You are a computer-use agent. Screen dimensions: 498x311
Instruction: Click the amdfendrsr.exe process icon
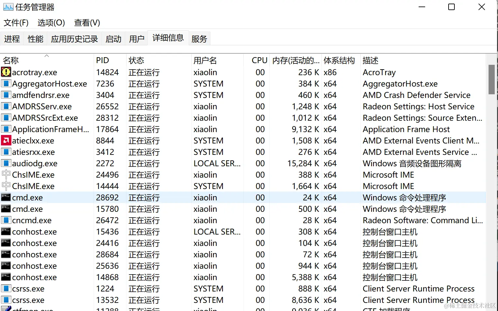coord(6,95)
